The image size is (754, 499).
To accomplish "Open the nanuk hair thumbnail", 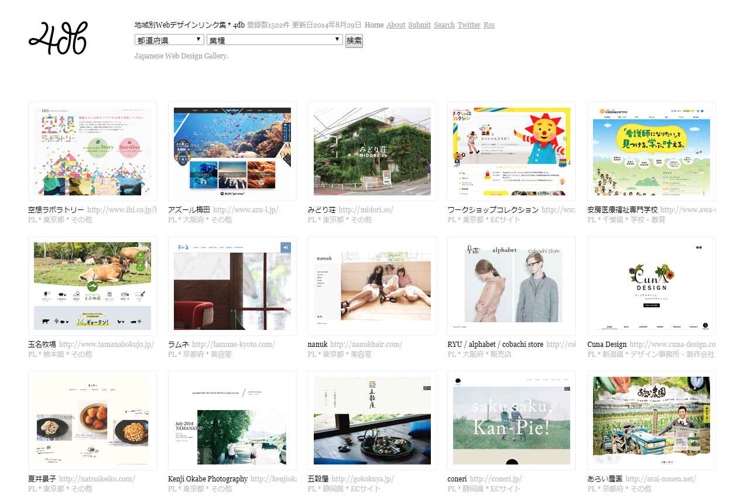I will click(x=372, y=286).
